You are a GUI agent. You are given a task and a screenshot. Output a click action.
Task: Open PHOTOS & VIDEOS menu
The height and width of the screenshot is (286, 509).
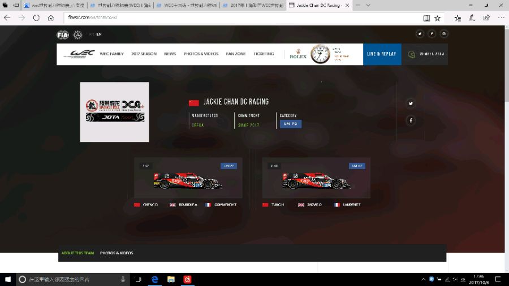point(201,54)
